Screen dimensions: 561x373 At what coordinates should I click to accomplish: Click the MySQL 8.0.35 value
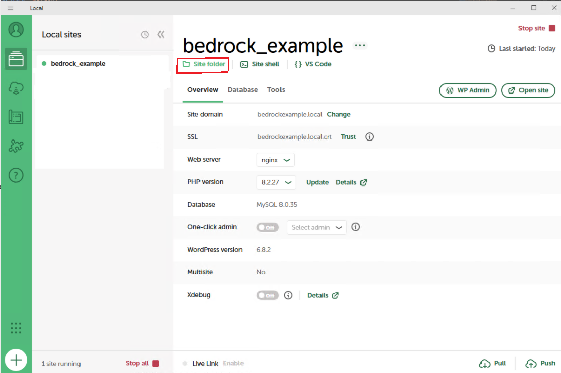(x=276, y=205)
